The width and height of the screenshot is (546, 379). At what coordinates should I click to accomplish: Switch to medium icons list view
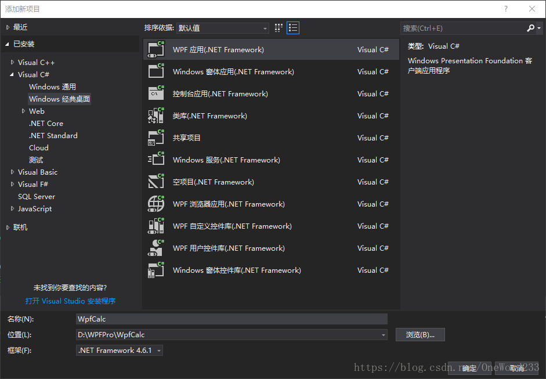(293, 28)
